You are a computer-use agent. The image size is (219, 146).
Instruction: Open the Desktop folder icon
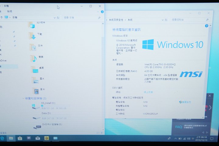pyautogui.click(x=34, y=69)
